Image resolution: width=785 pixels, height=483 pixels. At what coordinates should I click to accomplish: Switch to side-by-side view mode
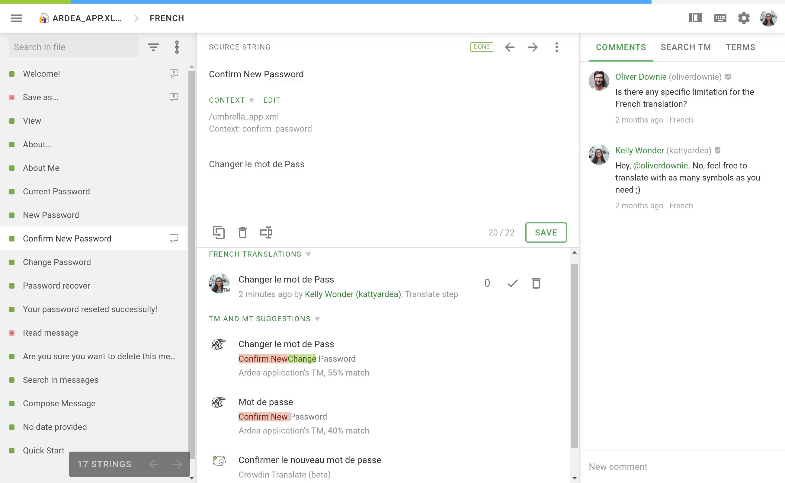[695, 18]
